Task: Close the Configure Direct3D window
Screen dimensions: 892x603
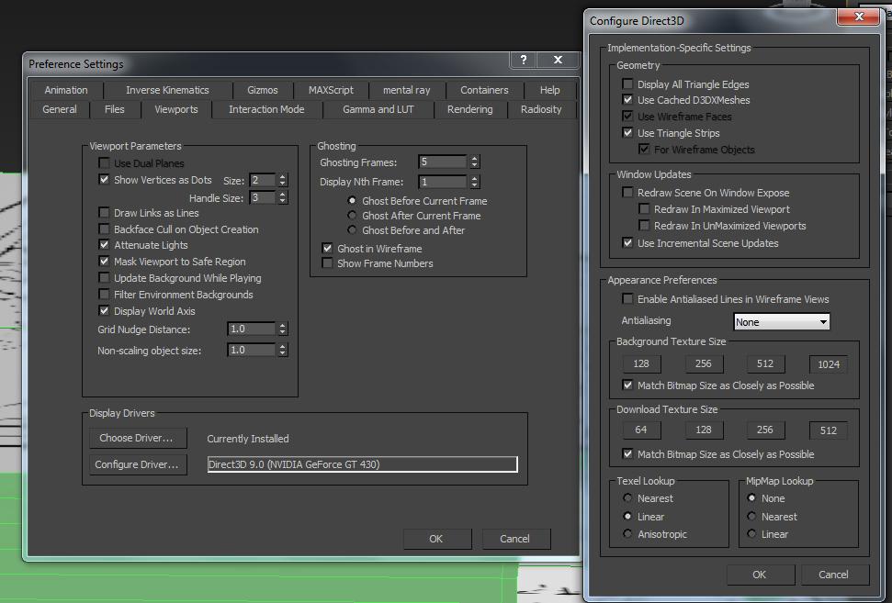Action: tap(859, 17)
